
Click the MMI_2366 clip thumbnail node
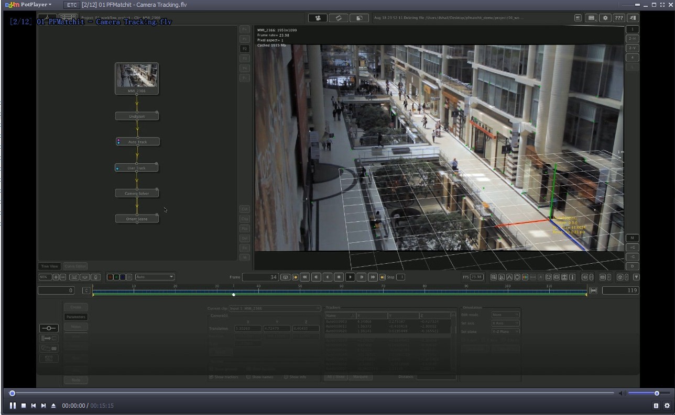coord(137,76)
